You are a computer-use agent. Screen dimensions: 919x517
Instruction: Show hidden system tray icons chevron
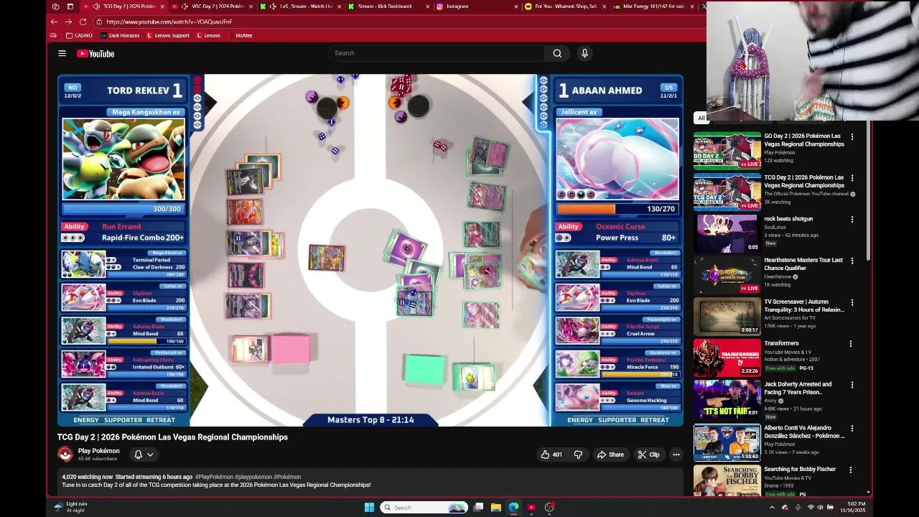772,508
